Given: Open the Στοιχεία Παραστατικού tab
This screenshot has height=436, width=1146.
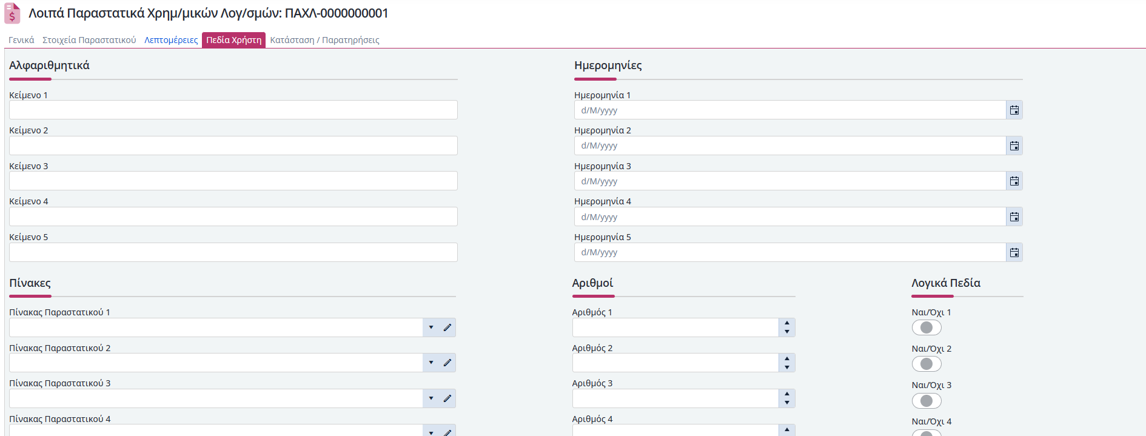Looking at the screenshot, I should point(89,40).
